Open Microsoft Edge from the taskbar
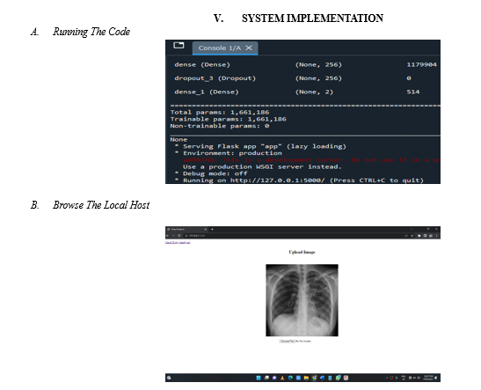 (x=290, y=378)
